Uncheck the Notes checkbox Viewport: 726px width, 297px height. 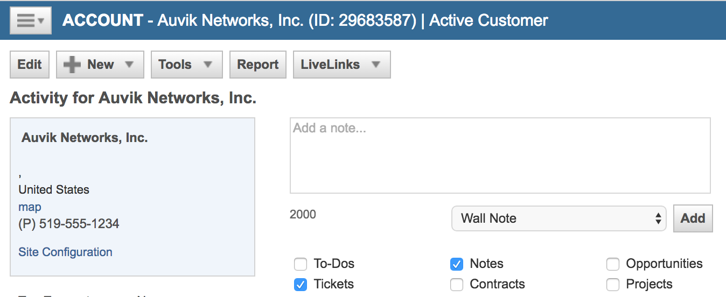coord(456,264)
